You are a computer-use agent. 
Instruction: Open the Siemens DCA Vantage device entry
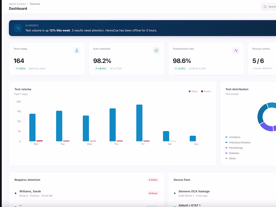click(x=194, y=191)
